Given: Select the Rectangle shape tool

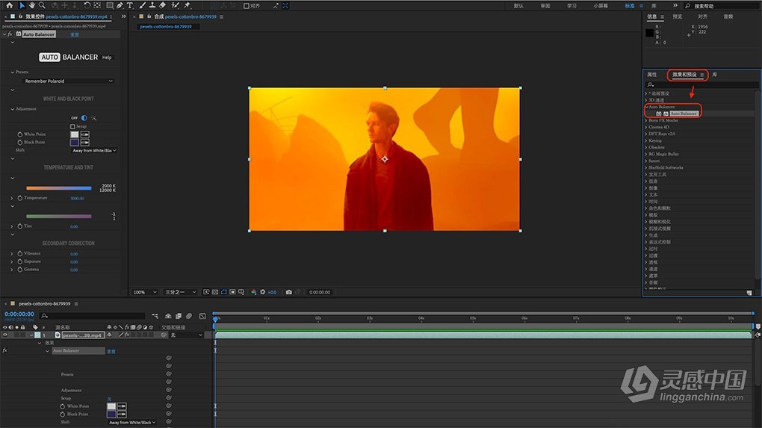Looking at the screenshot, I should coord(110,5).
